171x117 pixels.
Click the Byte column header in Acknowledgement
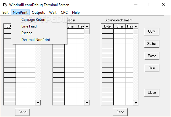(107, 26)
